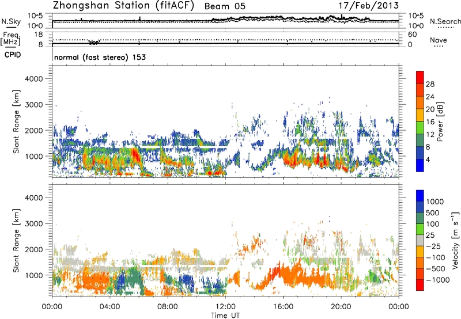The image size is (461, 319).
Task: Click the 04:00 time axis label
Action: (109, 307)
